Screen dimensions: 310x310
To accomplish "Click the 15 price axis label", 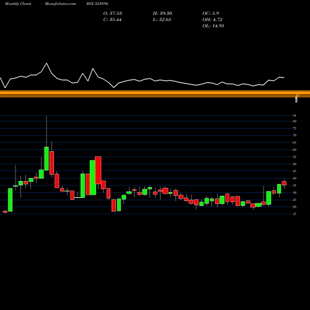I will coord(294,214).
